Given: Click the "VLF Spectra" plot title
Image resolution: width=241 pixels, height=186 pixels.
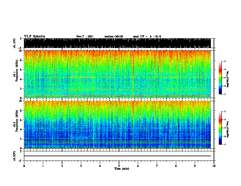Looking at the screenshot, I should [x=34, y=36].
